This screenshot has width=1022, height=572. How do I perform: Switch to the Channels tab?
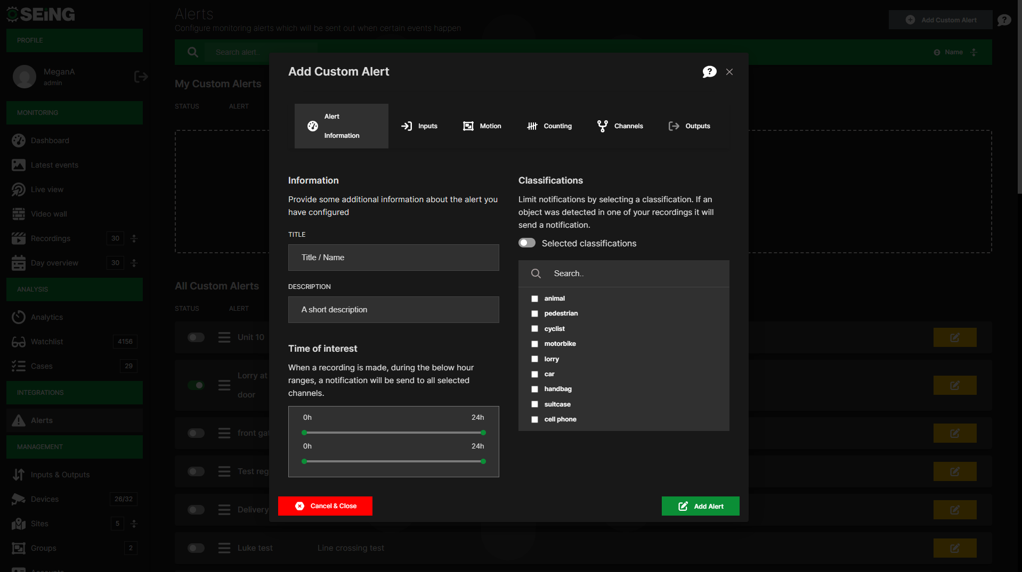[620, 126]
